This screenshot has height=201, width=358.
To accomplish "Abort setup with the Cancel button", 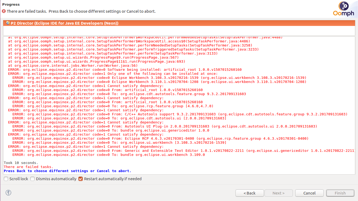I will 310,193.
